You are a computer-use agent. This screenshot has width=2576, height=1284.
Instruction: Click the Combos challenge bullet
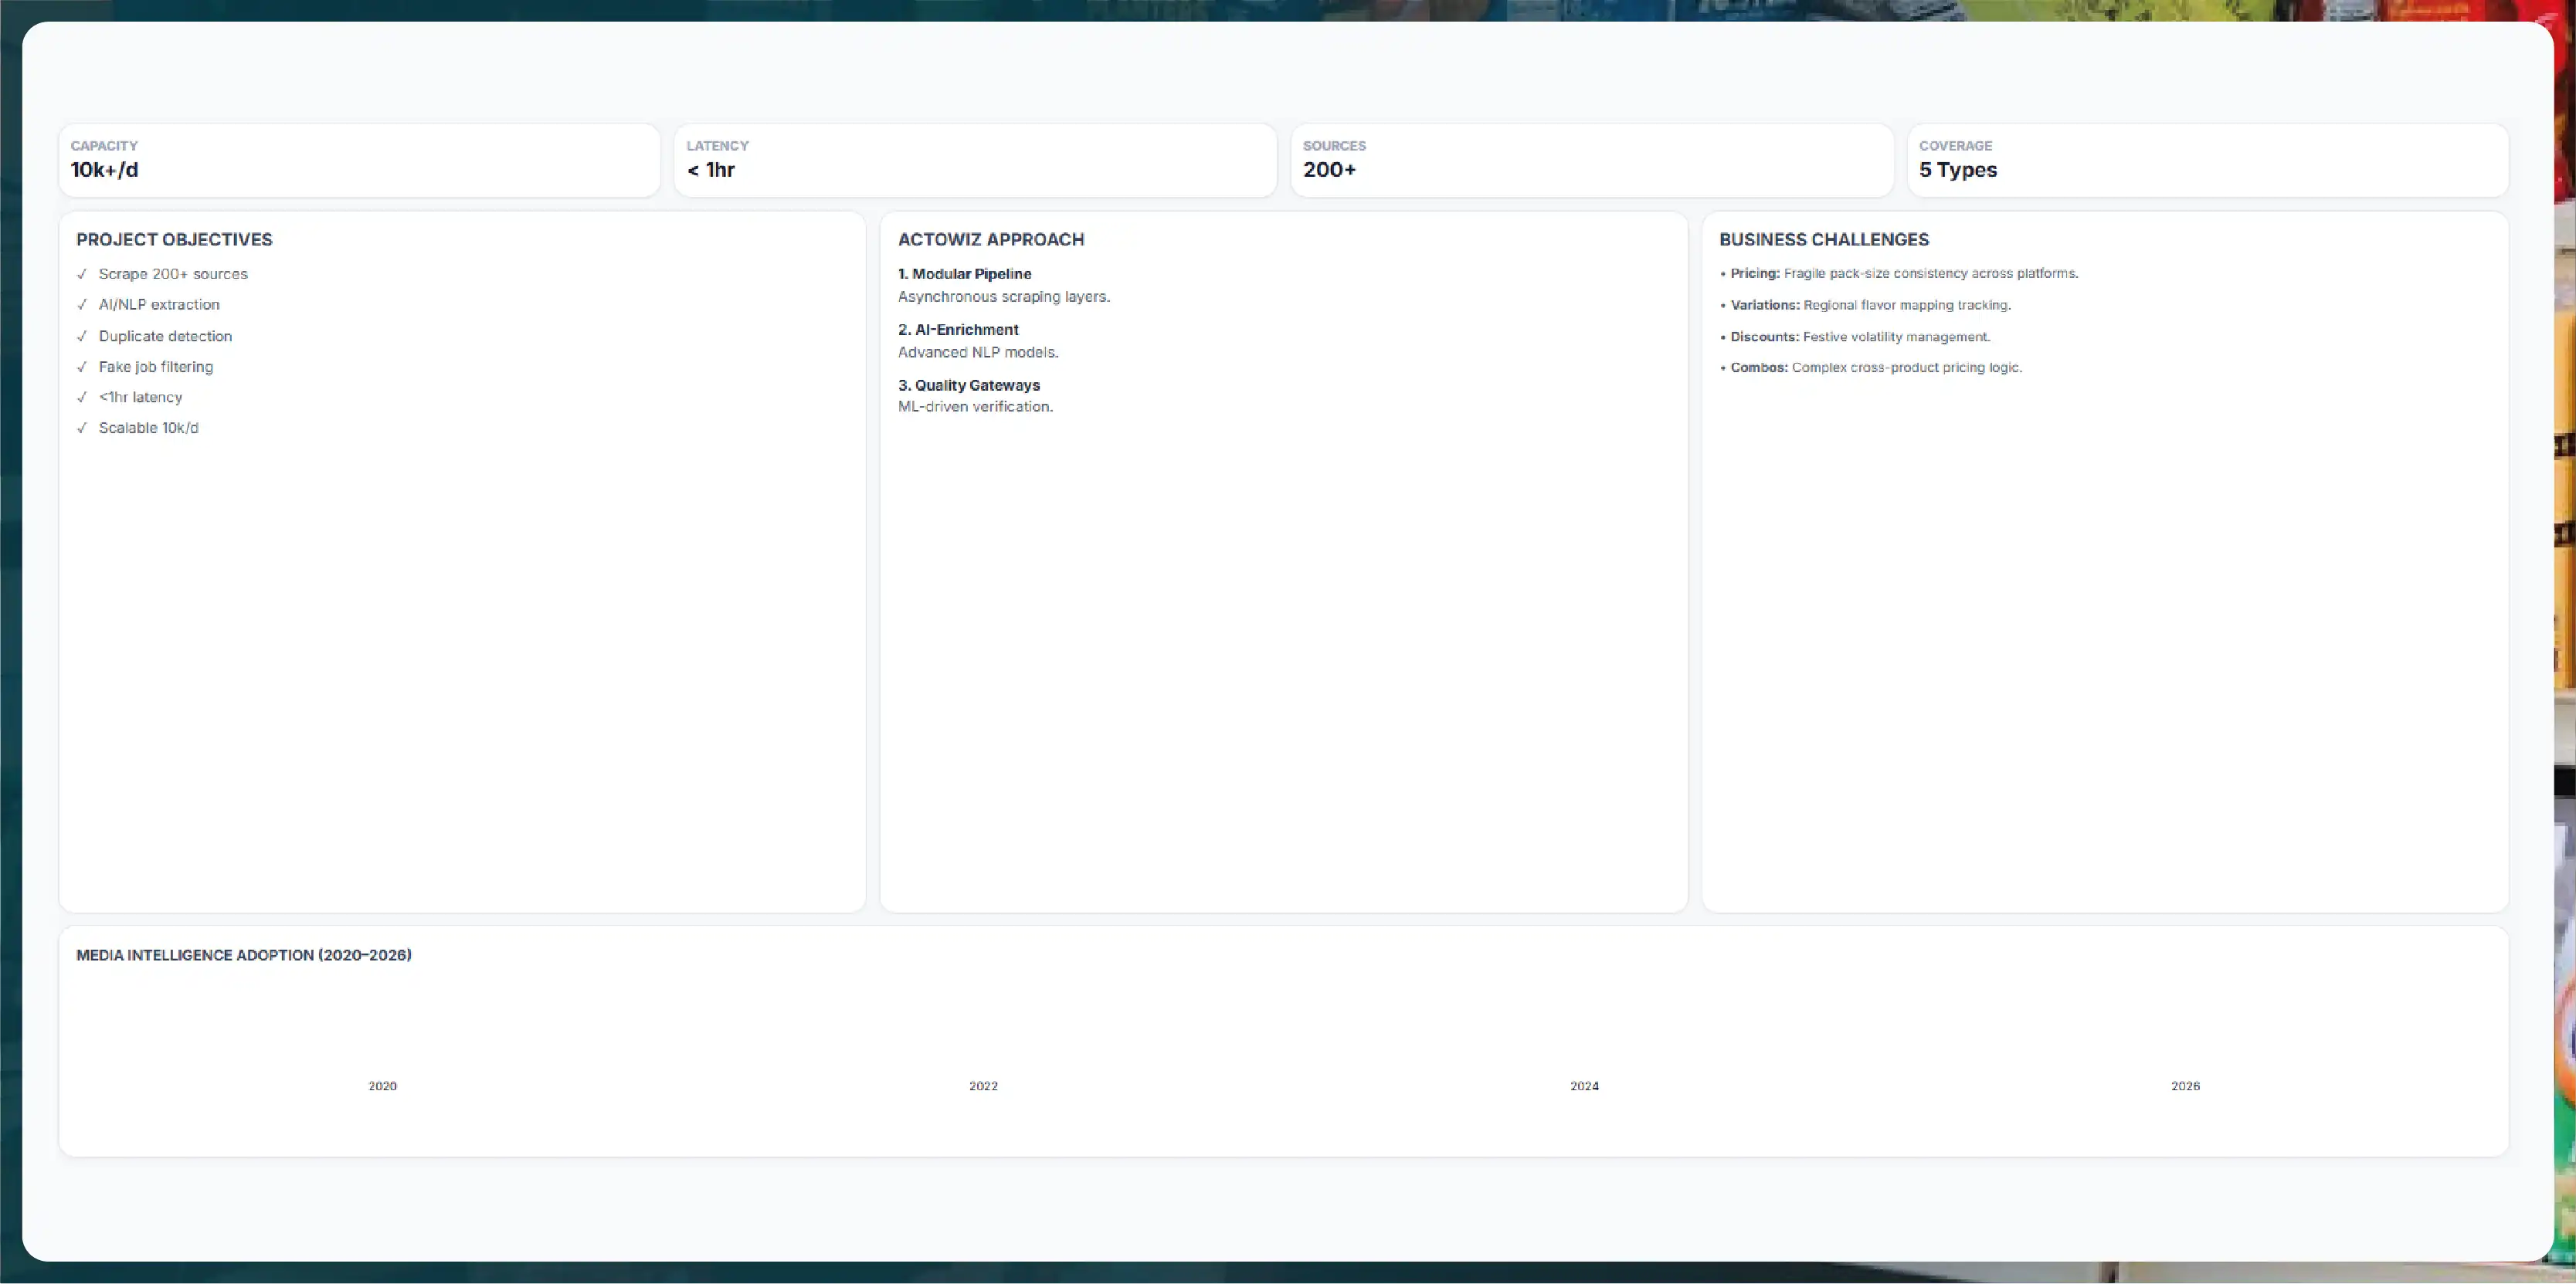pos(1871,368)
